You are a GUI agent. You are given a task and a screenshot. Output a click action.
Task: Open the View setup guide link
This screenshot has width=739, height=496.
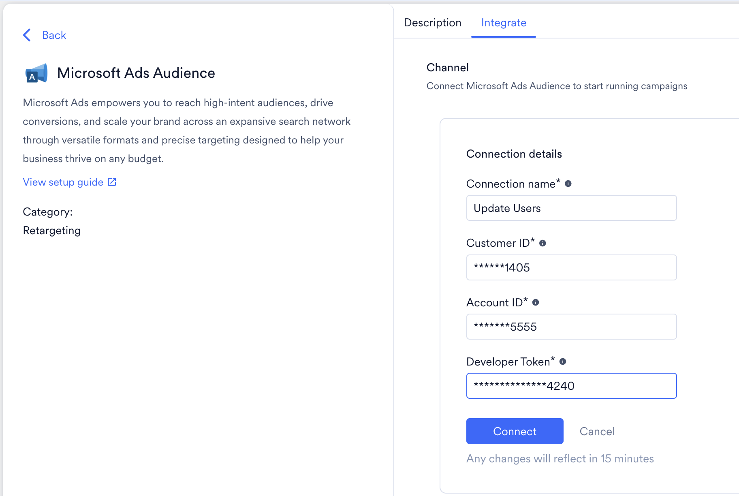(x=63, y=182)
